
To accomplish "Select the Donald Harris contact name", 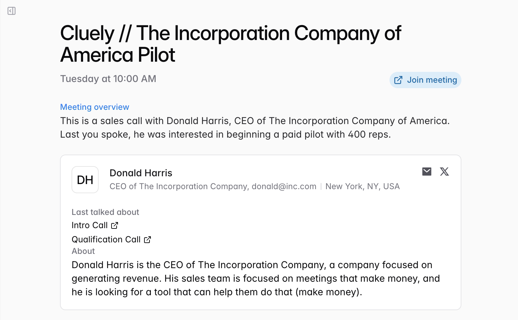I will [x=141, y=173].
